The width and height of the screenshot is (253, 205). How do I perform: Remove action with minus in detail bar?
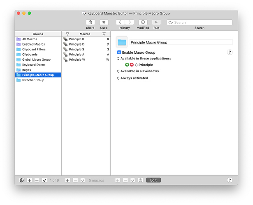[125, 180]
